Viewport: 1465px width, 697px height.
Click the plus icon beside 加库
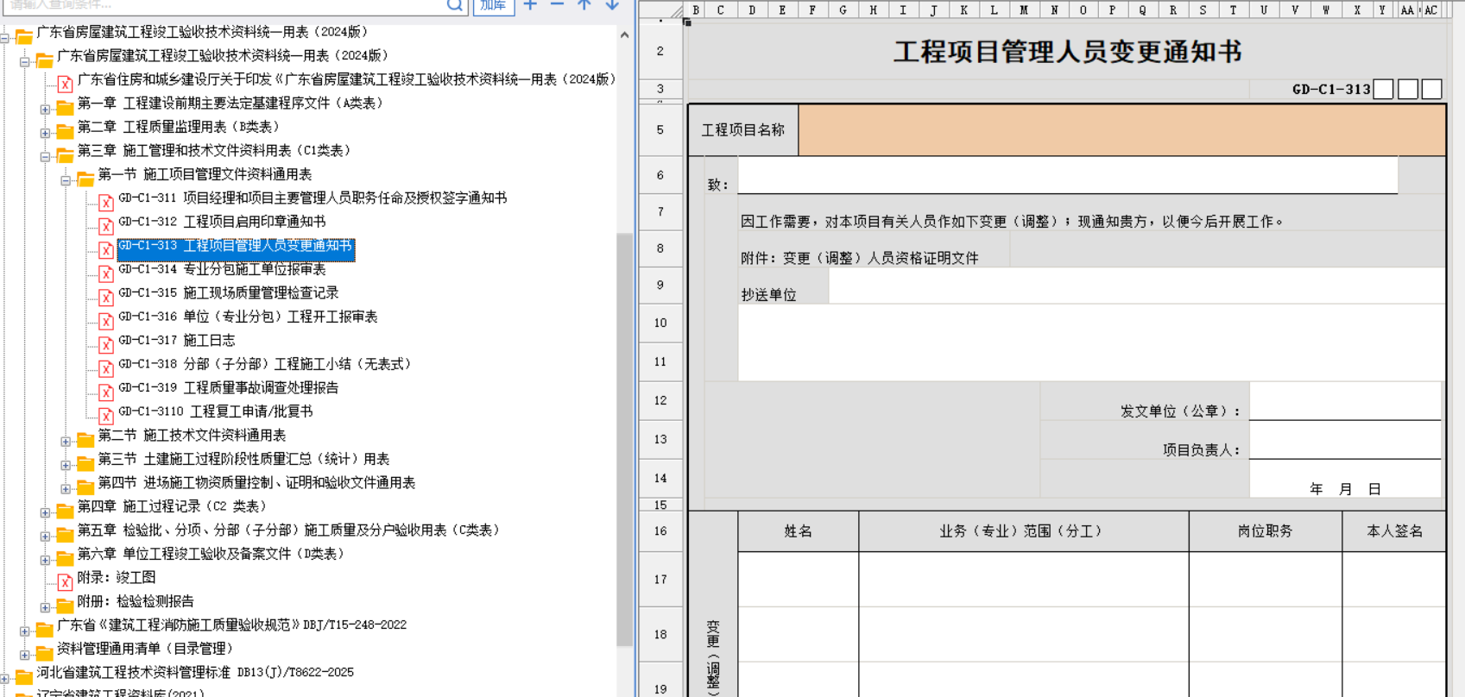(530, 5)
